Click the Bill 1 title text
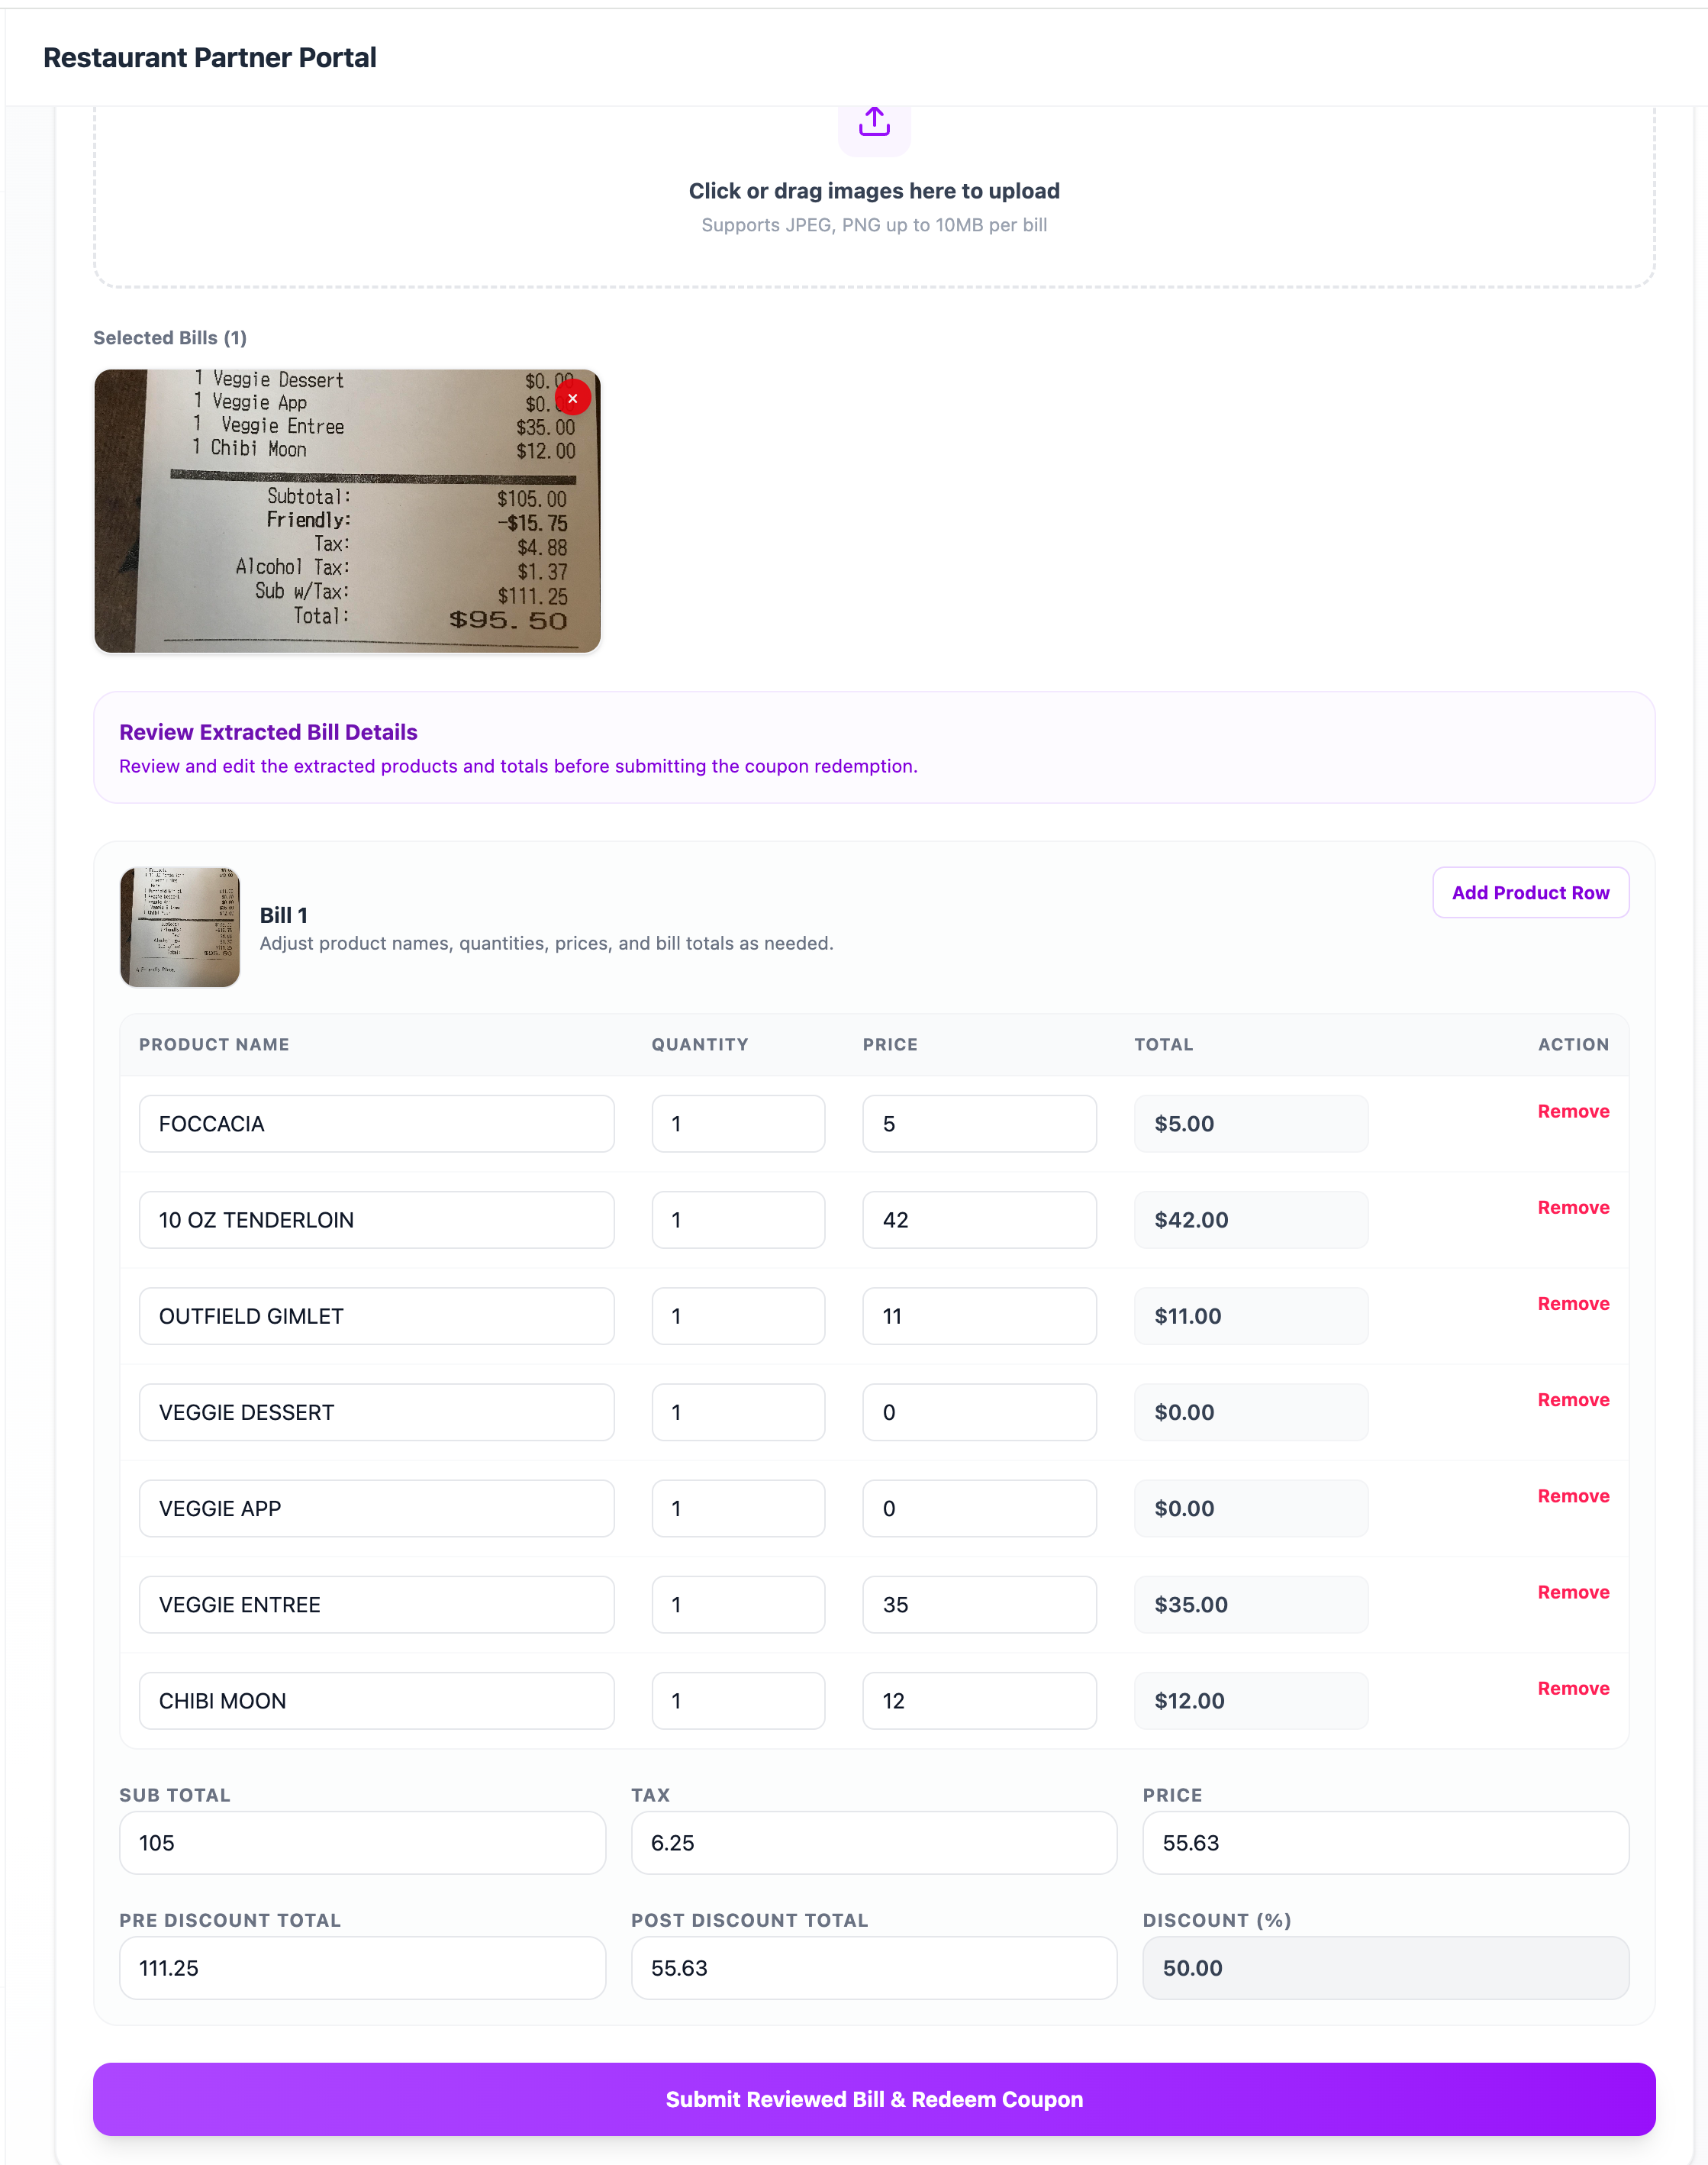 click(284, 914)
